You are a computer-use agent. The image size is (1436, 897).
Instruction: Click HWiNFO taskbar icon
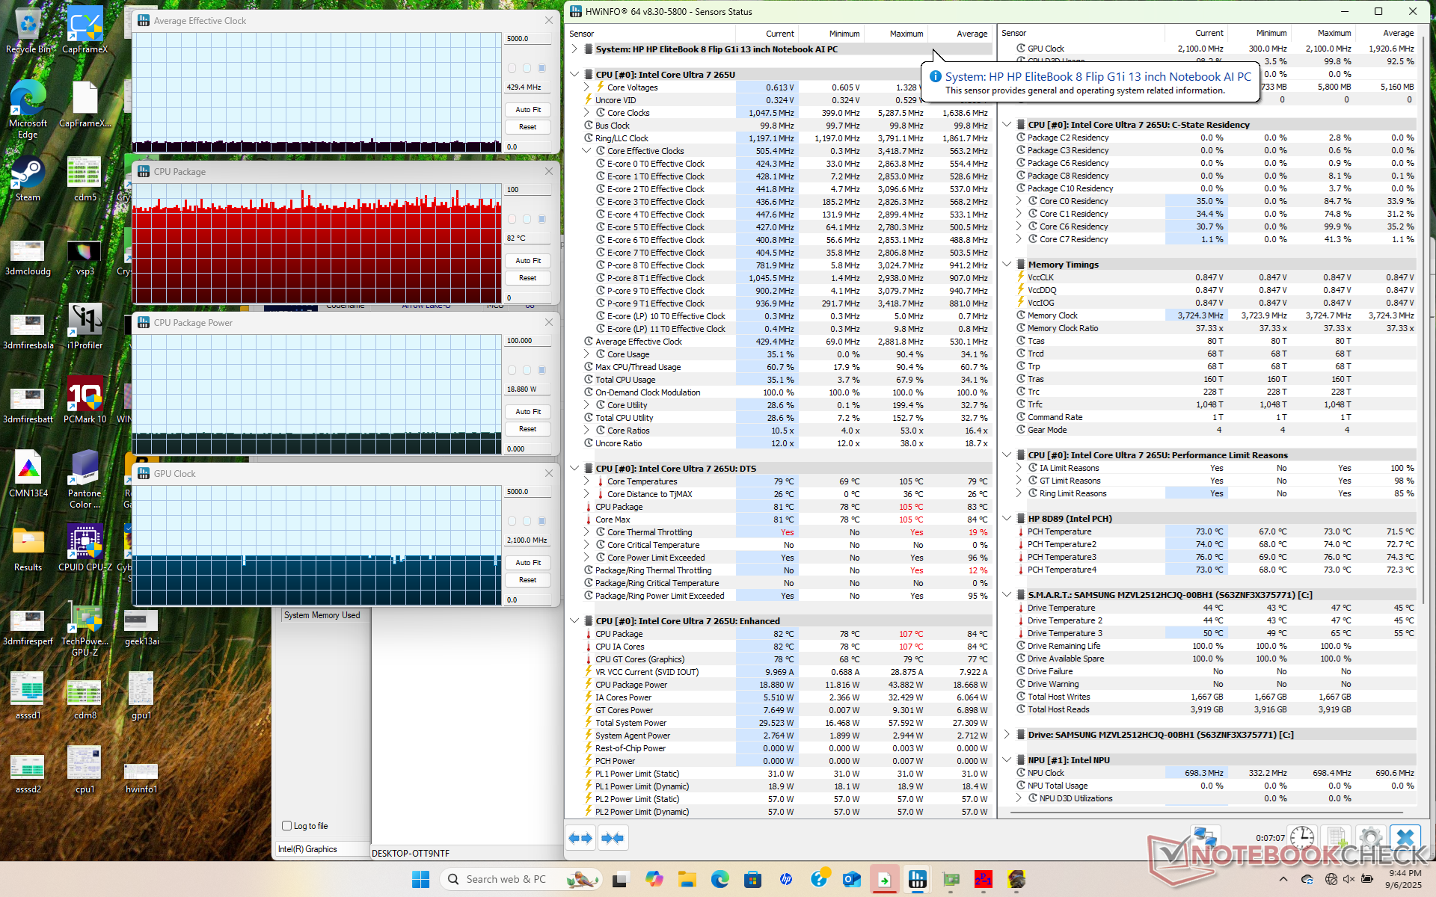pyautogui.click(x=917, y=879)
